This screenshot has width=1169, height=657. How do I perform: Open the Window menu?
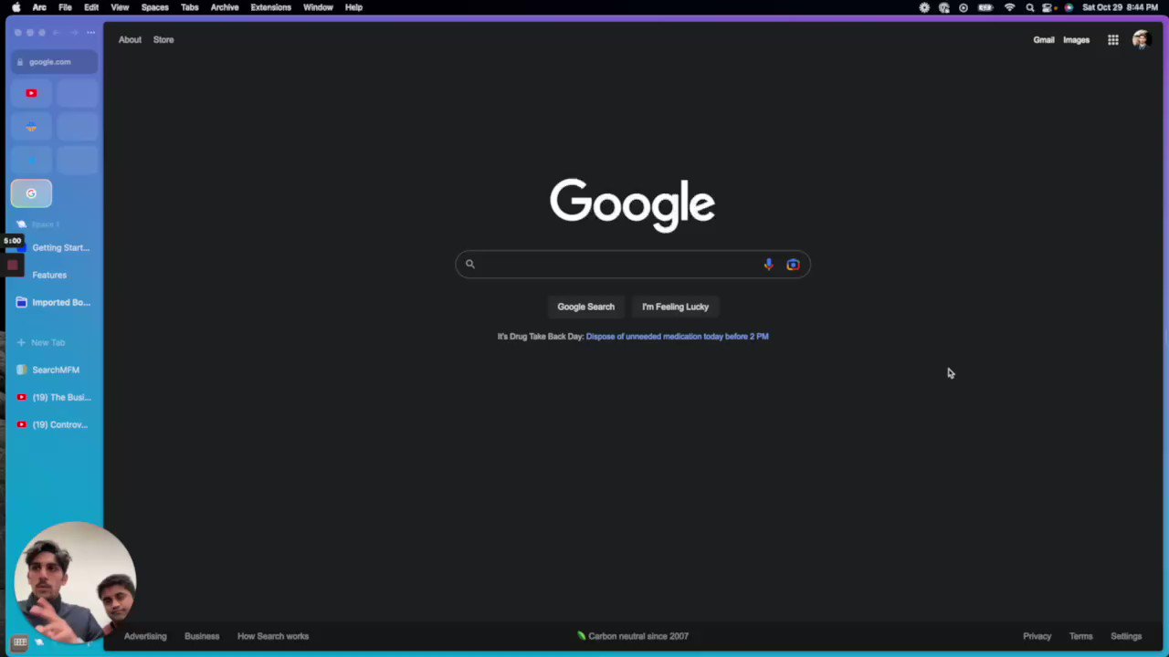[x=318, y=7]
